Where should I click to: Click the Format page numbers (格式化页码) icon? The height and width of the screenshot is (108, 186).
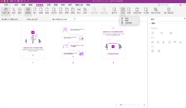coord(155,11)
